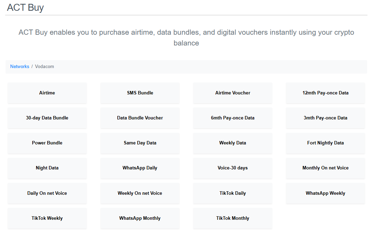
Task: Open the TikTok Weekly card
Action: [x=47, y=218]
